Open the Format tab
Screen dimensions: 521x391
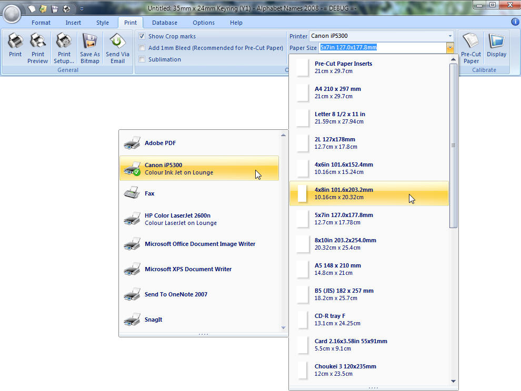[41, 23]
